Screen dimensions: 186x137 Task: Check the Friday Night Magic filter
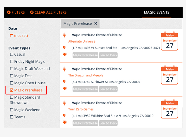tap(12, 61)
